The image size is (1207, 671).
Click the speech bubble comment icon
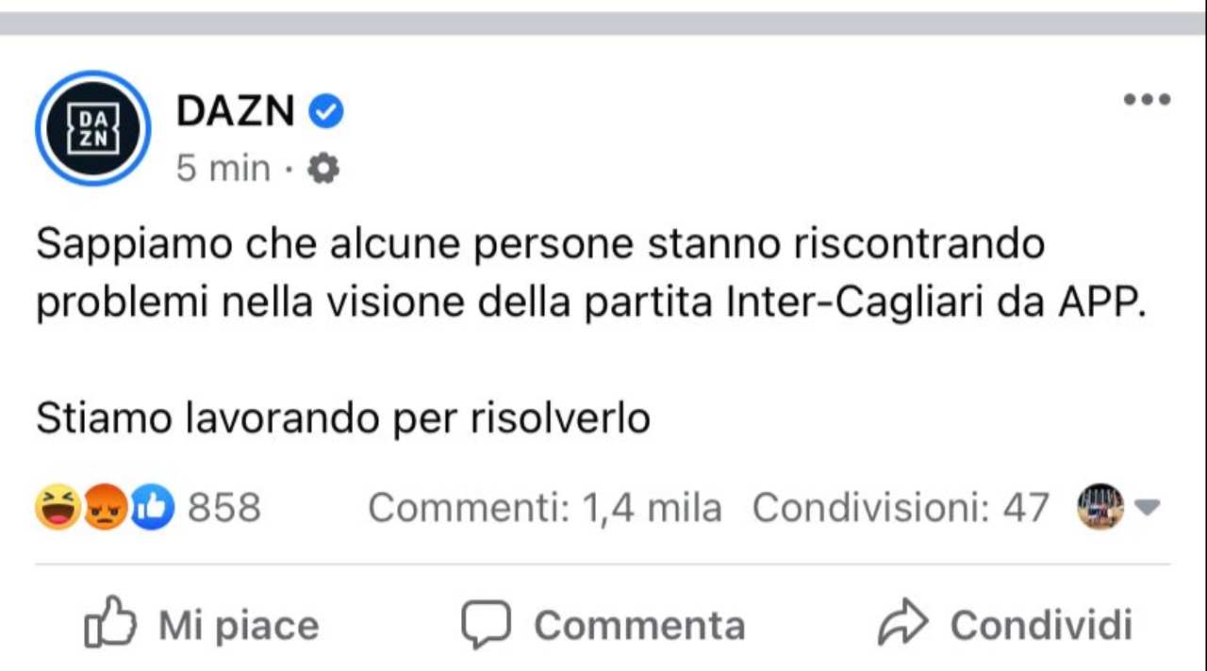(x=486, y=623)
